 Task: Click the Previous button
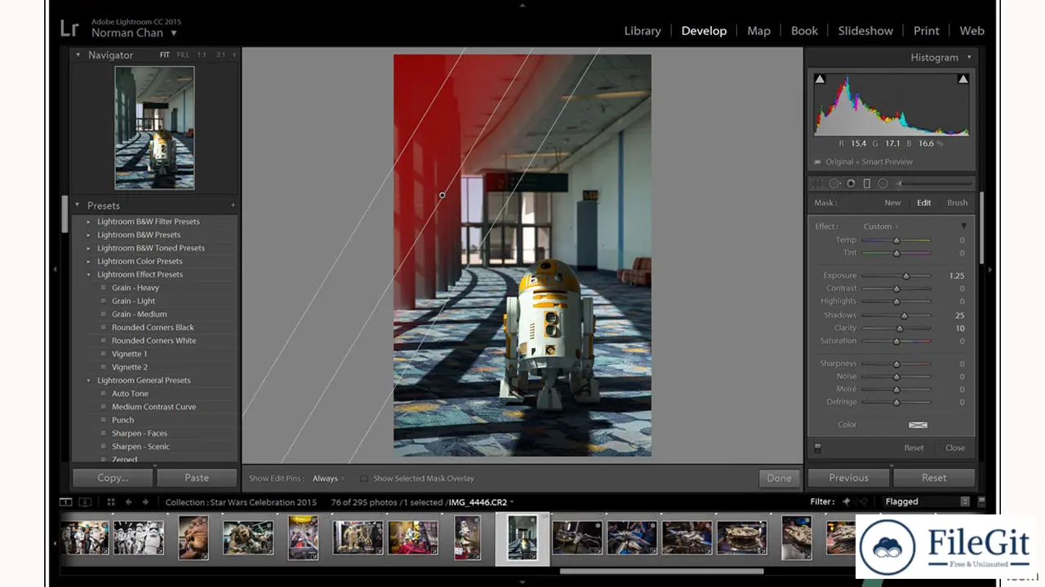[x=848, y=478]
